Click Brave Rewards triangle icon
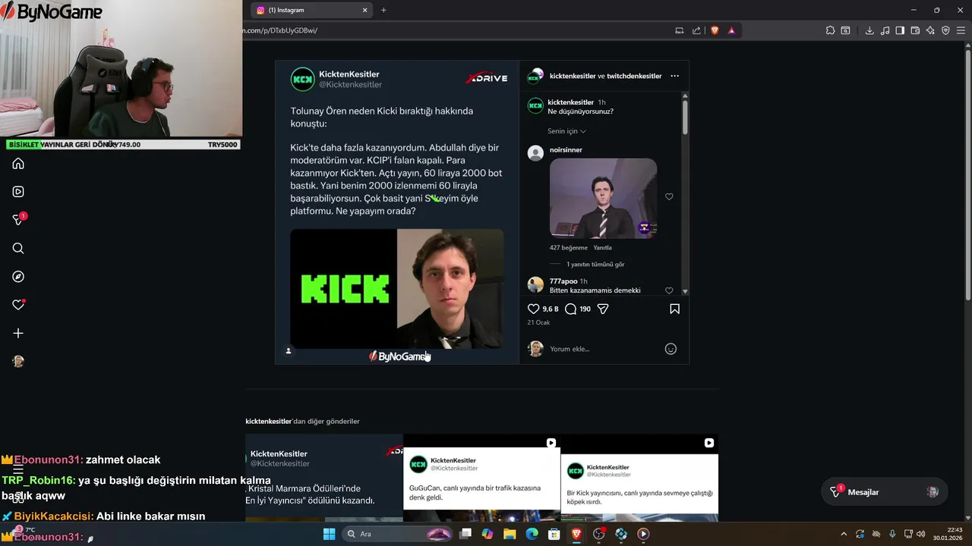This screenshot has width=972, height=546. [x=731, y=30]
